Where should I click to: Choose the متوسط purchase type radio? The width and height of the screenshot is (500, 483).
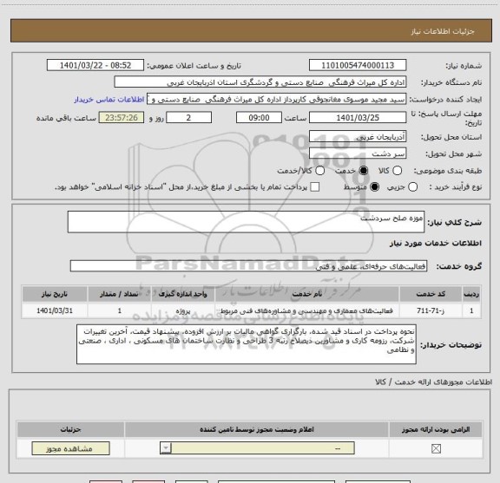coord(374,187)
